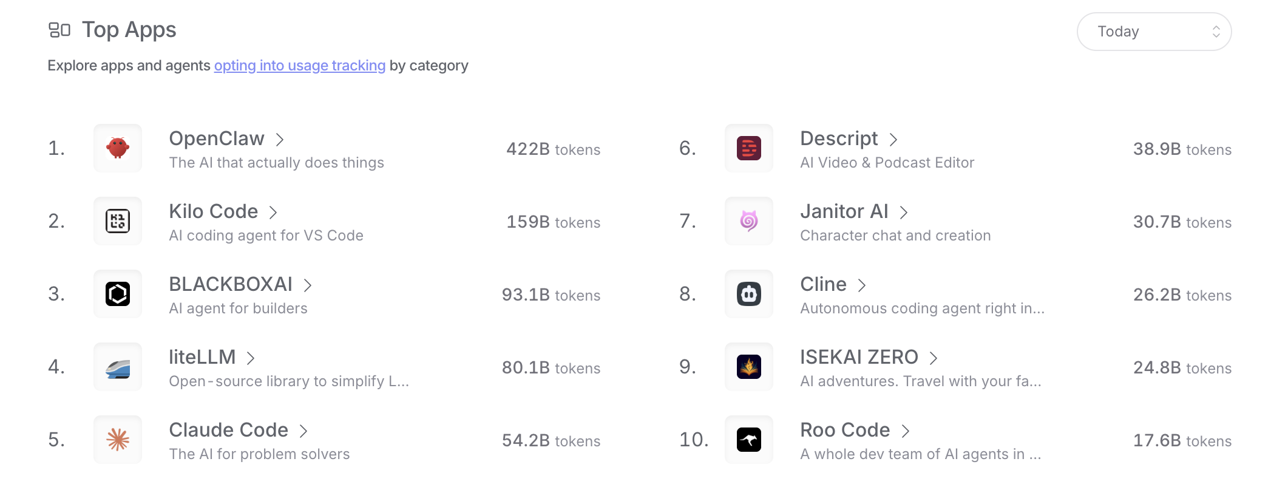Click the Janitor AI spiral icon

tap(749, 221)
